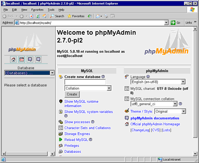Click the Home icon in phpMyAdmin sidebar
The height and width of the screenshot is (163, 199).
point(13,60)
